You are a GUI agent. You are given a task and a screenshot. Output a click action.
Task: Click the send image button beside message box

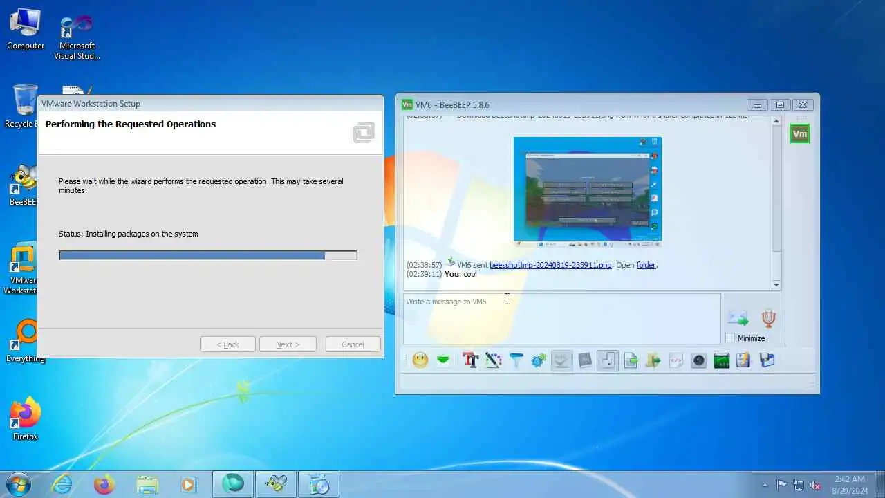coord(738,318)
